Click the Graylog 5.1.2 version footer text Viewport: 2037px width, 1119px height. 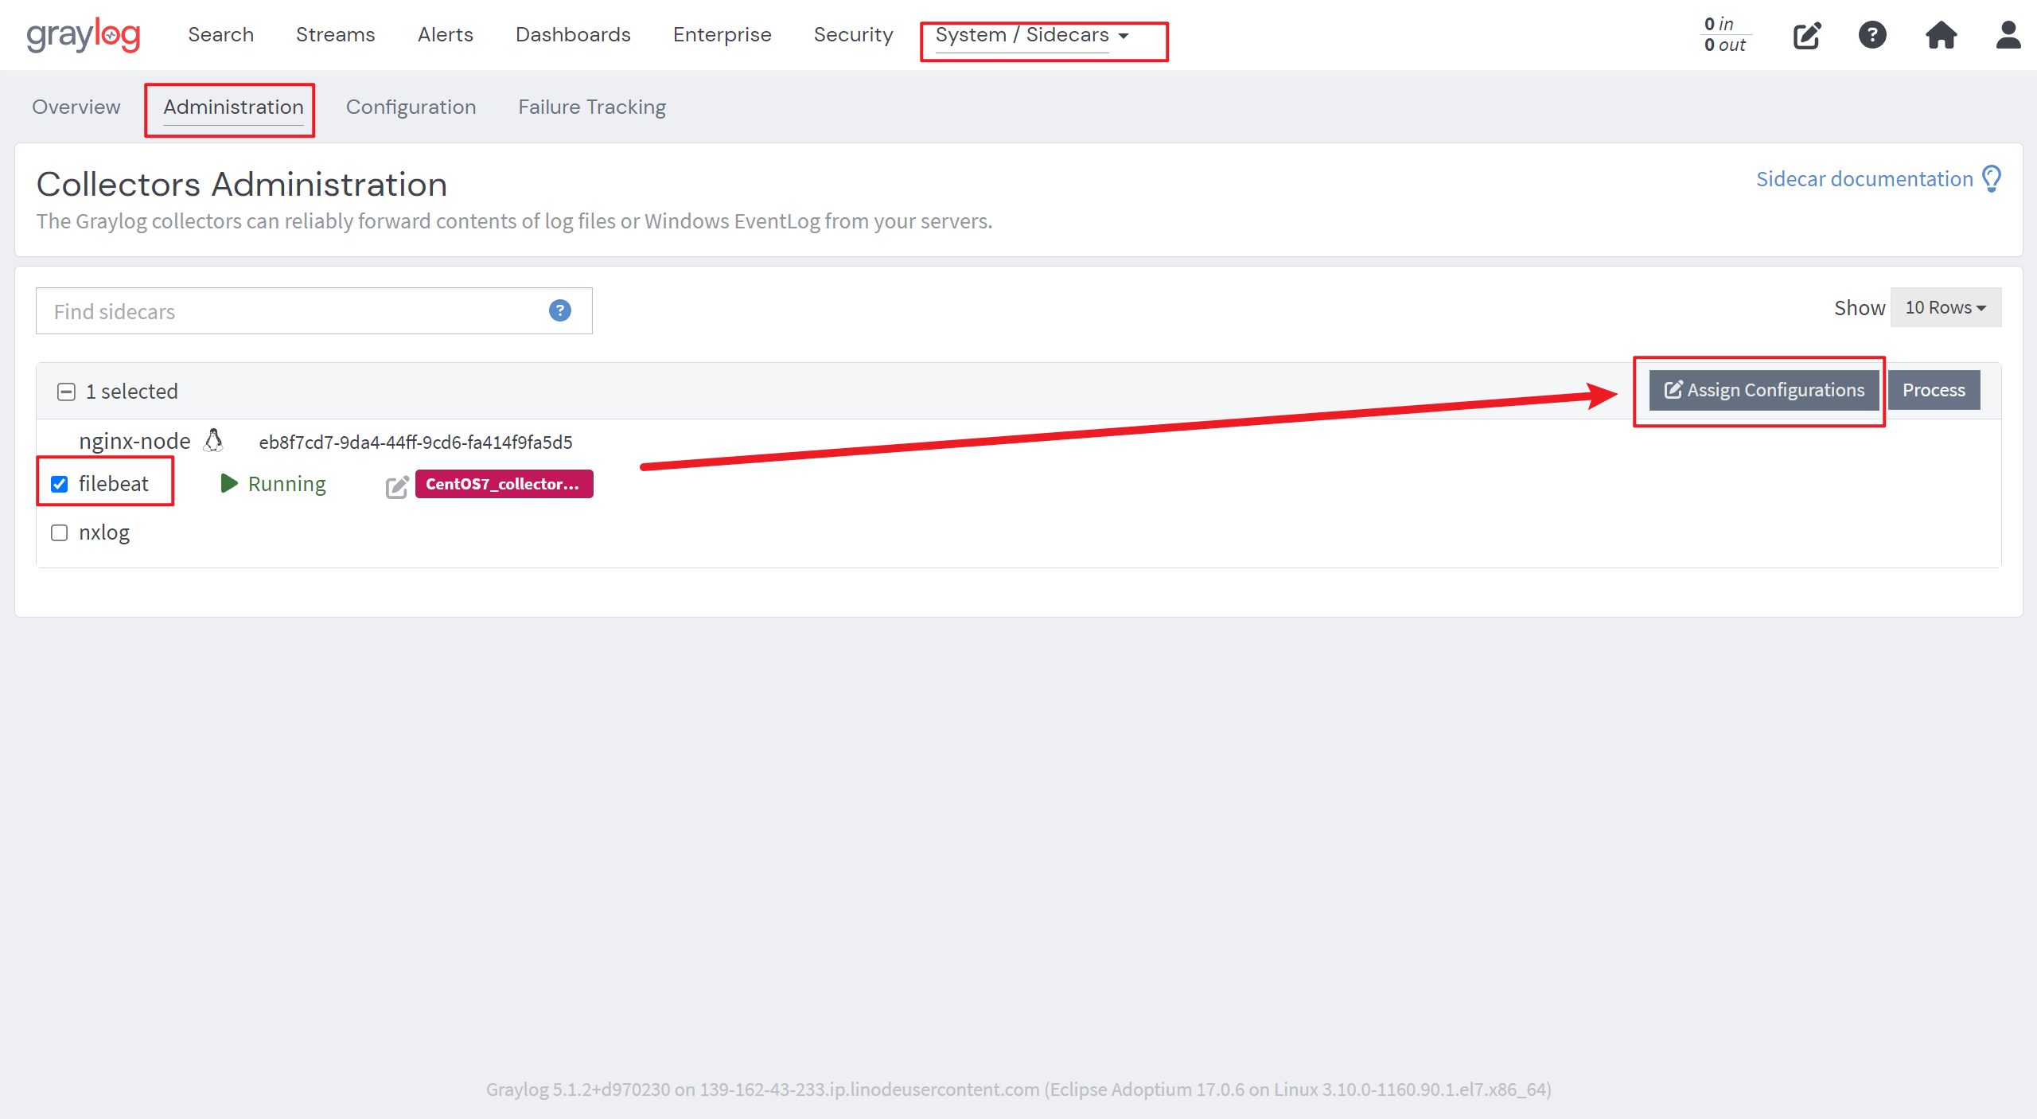(x=1018, y=1089)
